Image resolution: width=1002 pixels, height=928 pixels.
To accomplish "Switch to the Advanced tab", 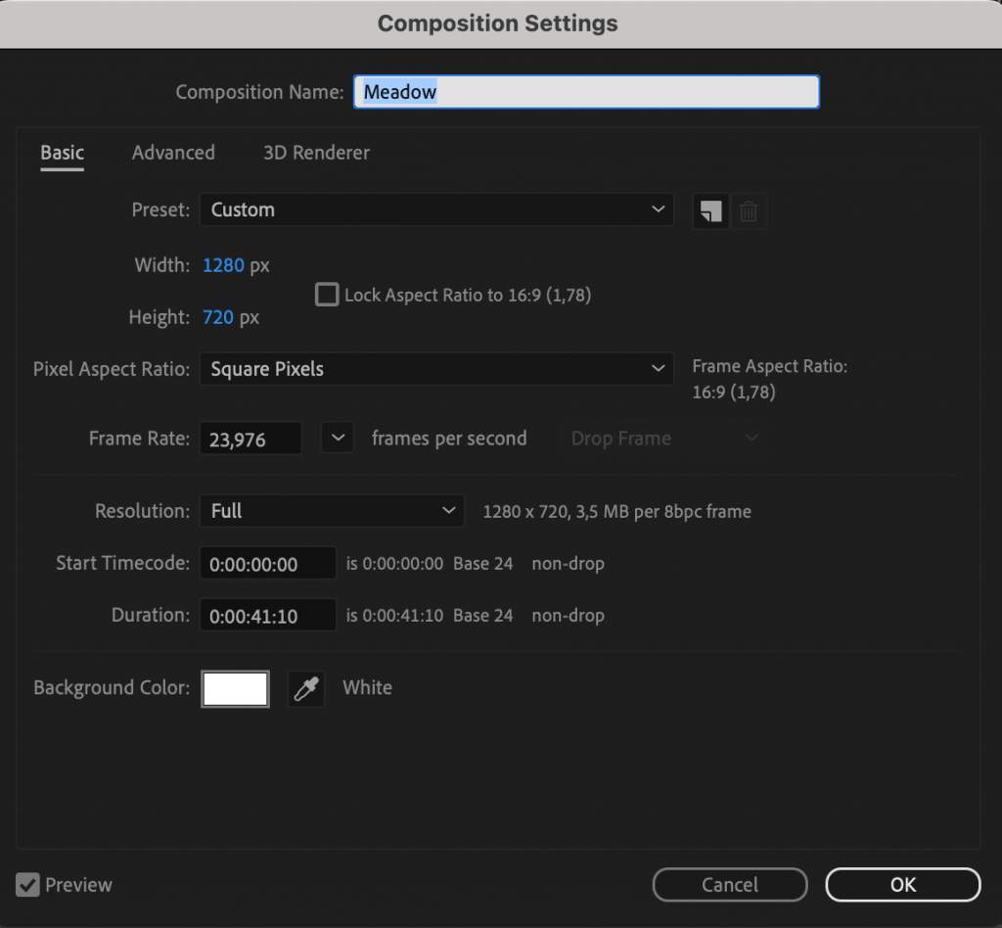I will (x=173, y=153).
